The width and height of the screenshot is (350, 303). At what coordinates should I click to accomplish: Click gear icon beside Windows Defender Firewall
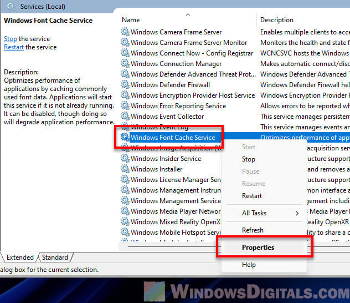click(125, 84)
